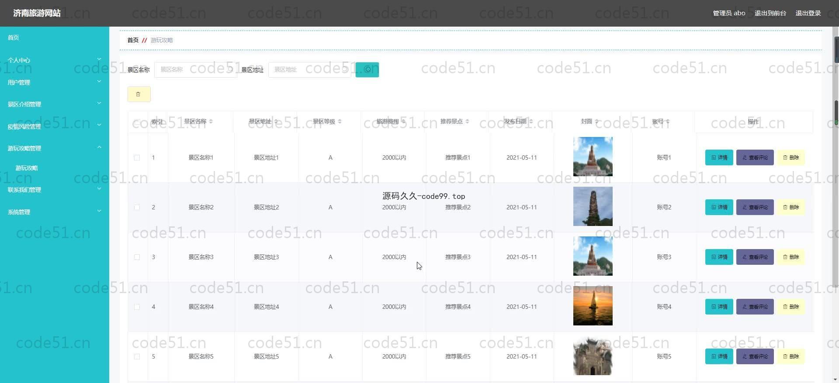Screen dimensions: 839x383
Task: Tick checkbox for row 3
Action: pos(137,257)
